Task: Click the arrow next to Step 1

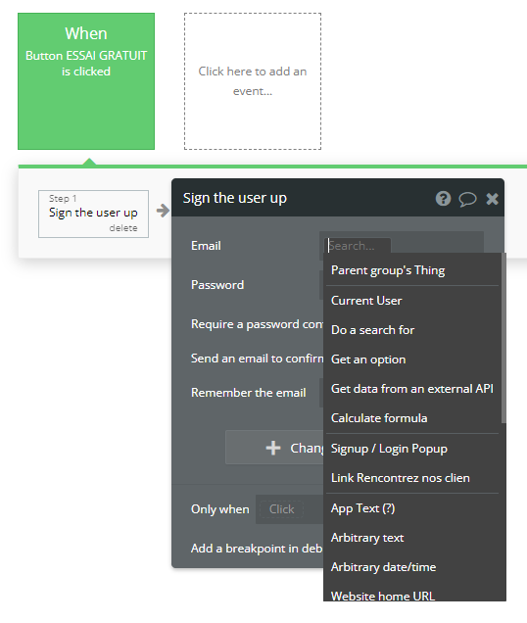Action: (163, 211)
